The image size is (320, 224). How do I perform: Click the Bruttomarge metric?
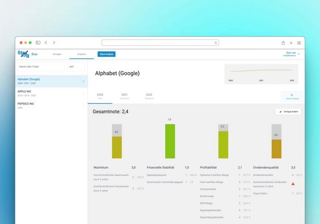tap(225, 196)
